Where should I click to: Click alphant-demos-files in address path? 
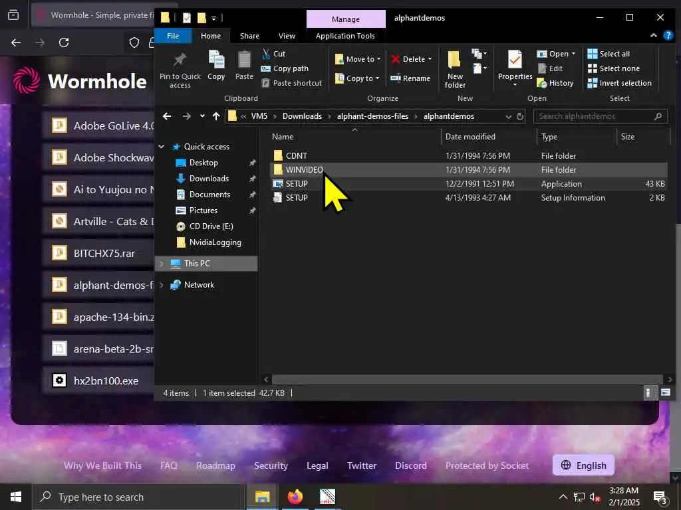372,116
